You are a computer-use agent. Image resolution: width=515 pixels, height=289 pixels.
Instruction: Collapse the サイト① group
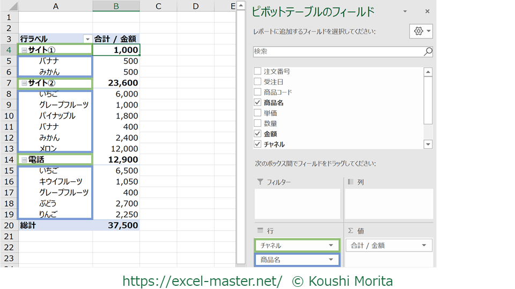(24, 50)
